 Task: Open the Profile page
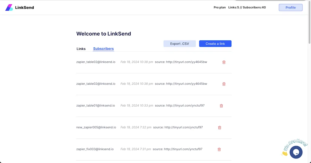291,8
